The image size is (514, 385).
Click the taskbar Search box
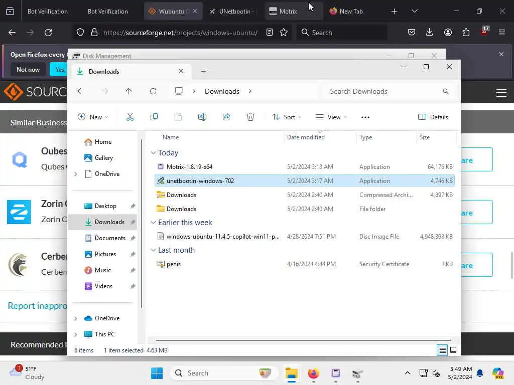pos(224,373)
